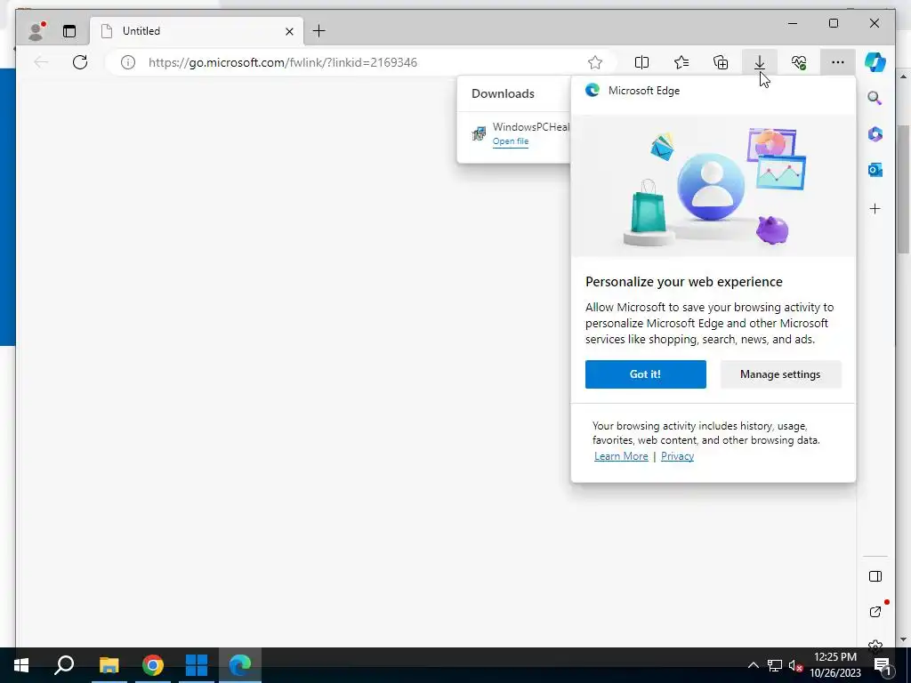Click the Windows 11 logo taskbar app
This screenshot has height=683, width=911.
point(197,665)
